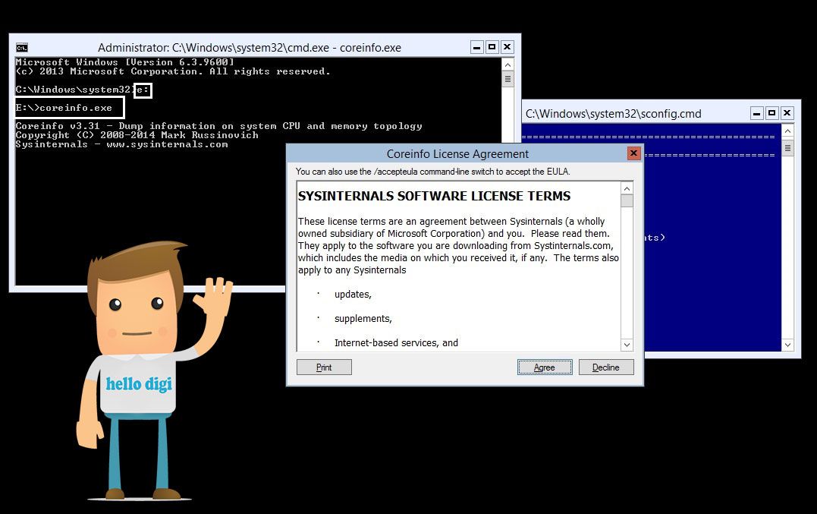This screenshot has height=514, width=817.
Task: Click the license text scrollbar down arrow
Action: point(627,345)
